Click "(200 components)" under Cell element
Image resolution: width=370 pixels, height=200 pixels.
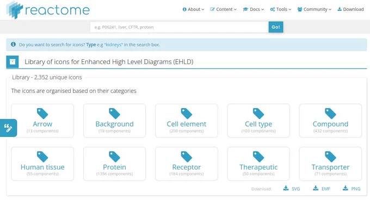click(x=187, y=131)
